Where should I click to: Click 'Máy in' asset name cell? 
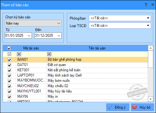coord(97,97)
